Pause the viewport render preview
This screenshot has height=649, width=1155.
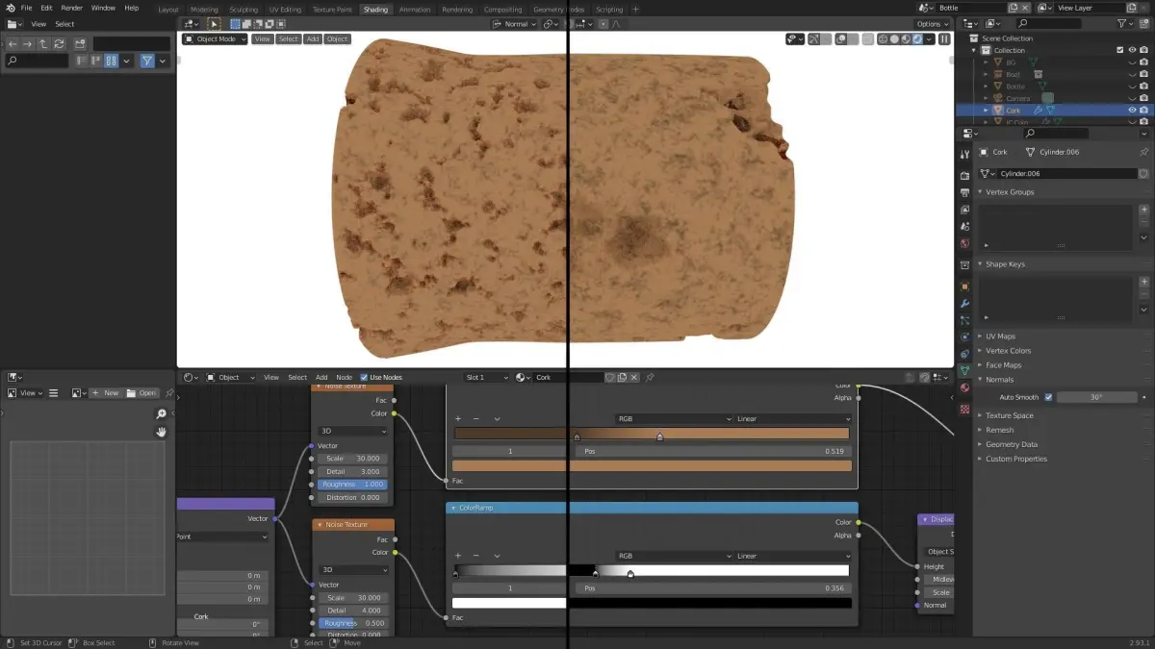pos(944,39)
